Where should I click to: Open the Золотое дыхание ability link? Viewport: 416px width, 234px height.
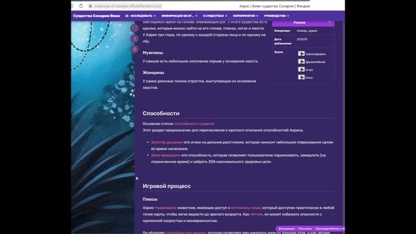(x=166, y=142)
